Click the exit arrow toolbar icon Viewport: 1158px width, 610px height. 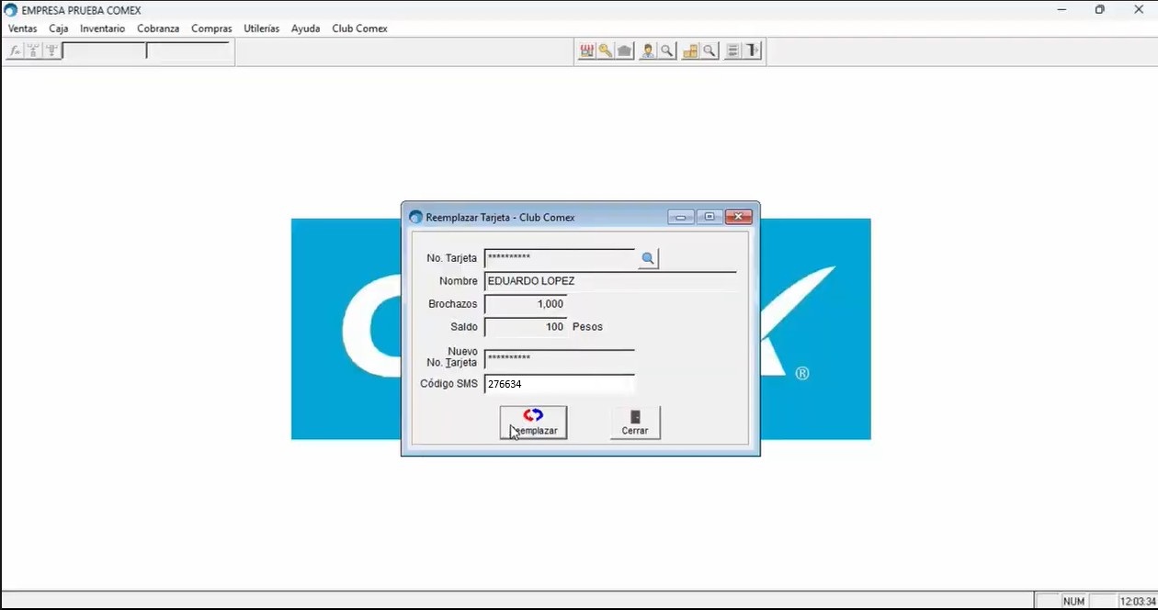click(x=753, y=51)
